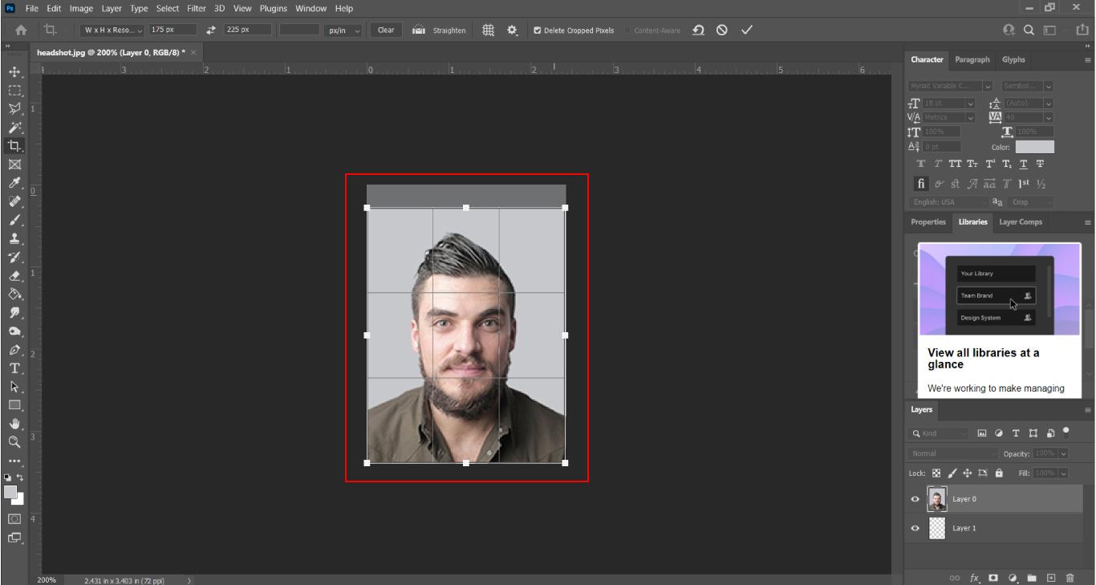The width and height of the screenshot is (1096, 585).
Task: Swap width and height crop values
Action: 211,30
